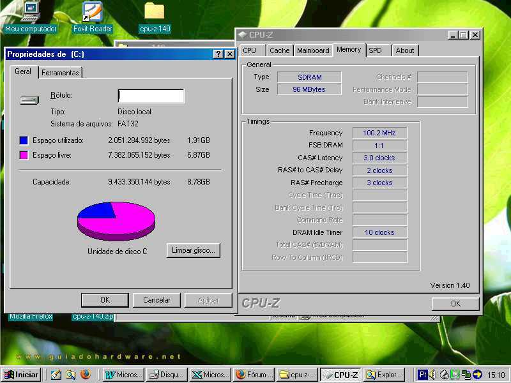Switch to the Word taskbar button
511x383 pixels.
123,375
